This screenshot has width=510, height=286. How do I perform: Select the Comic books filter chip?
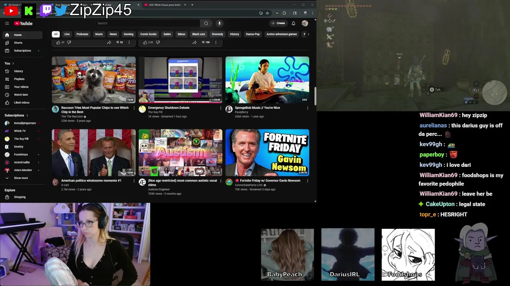148,34
